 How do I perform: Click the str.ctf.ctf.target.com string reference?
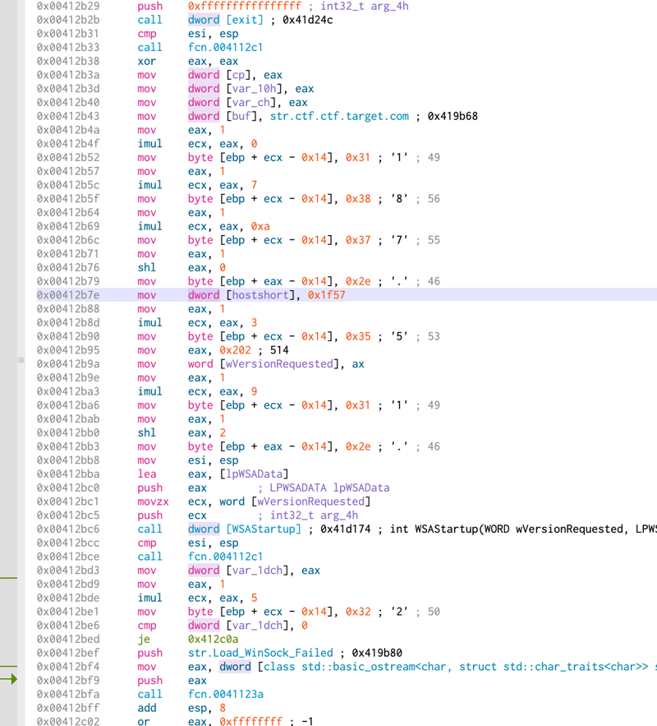(x=339, y=116)
